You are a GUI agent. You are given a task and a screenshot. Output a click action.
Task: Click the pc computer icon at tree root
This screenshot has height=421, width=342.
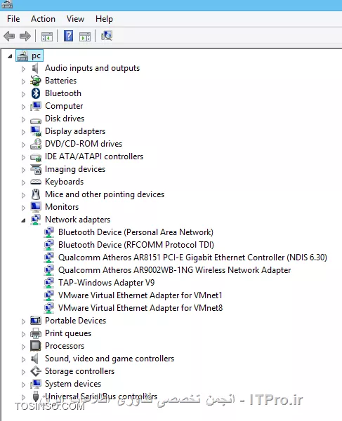click(x=22, y=55)
